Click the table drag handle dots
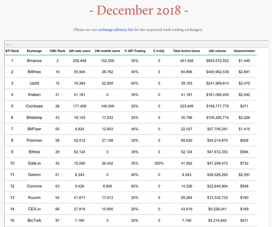The image size is (272, 227). point(9,45)
